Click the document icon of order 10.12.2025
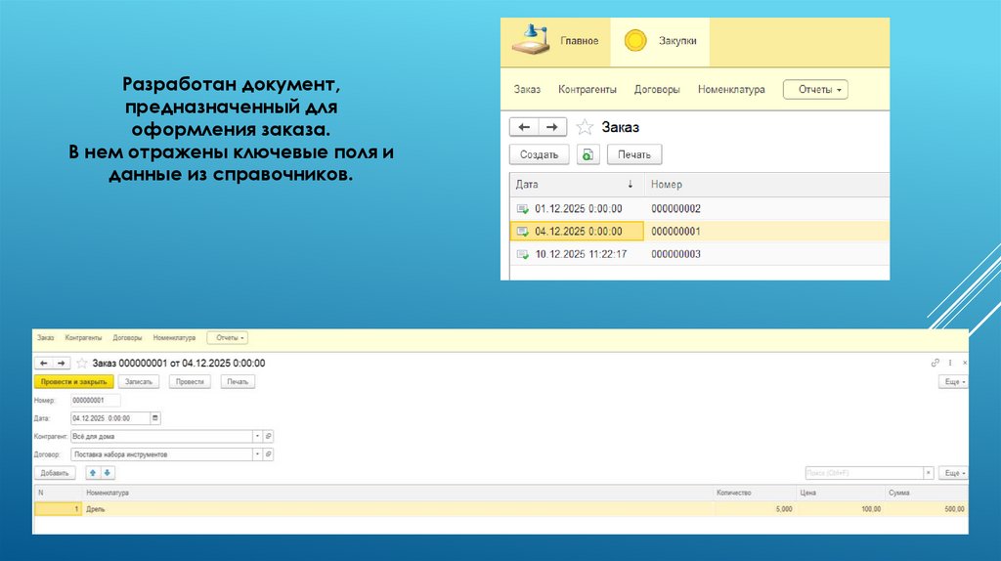Screen dimensions: 1001x561 click(x=523, y=254)
